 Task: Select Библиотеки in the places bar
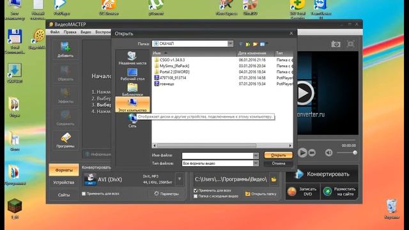pos(132,89)
